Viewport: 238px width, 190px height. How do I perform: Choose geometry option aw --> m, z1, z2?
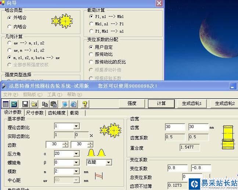click(9, 43)
